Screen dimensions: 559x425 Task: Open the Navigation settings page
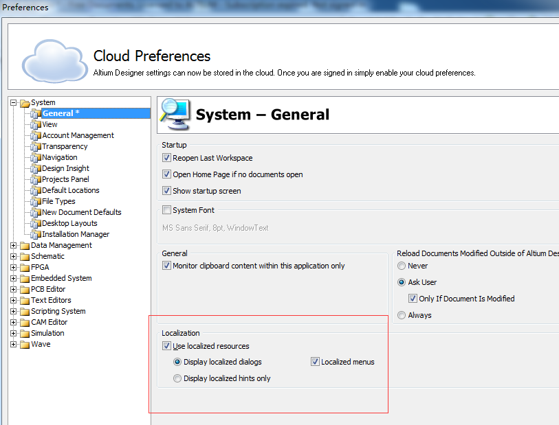60,157
